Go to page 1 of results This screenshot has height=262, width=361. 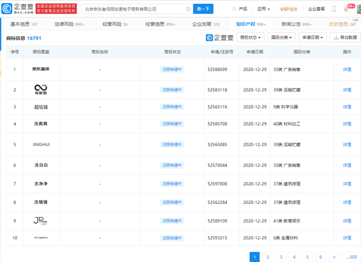pyautogui.click(x=254, y=257)
